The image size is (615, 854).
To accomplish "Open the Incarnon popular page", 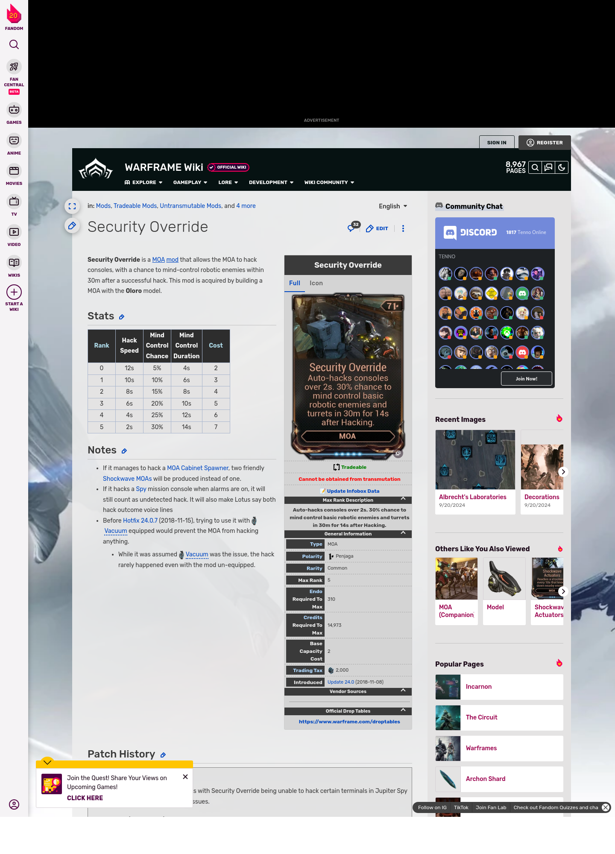I will 499,687.
